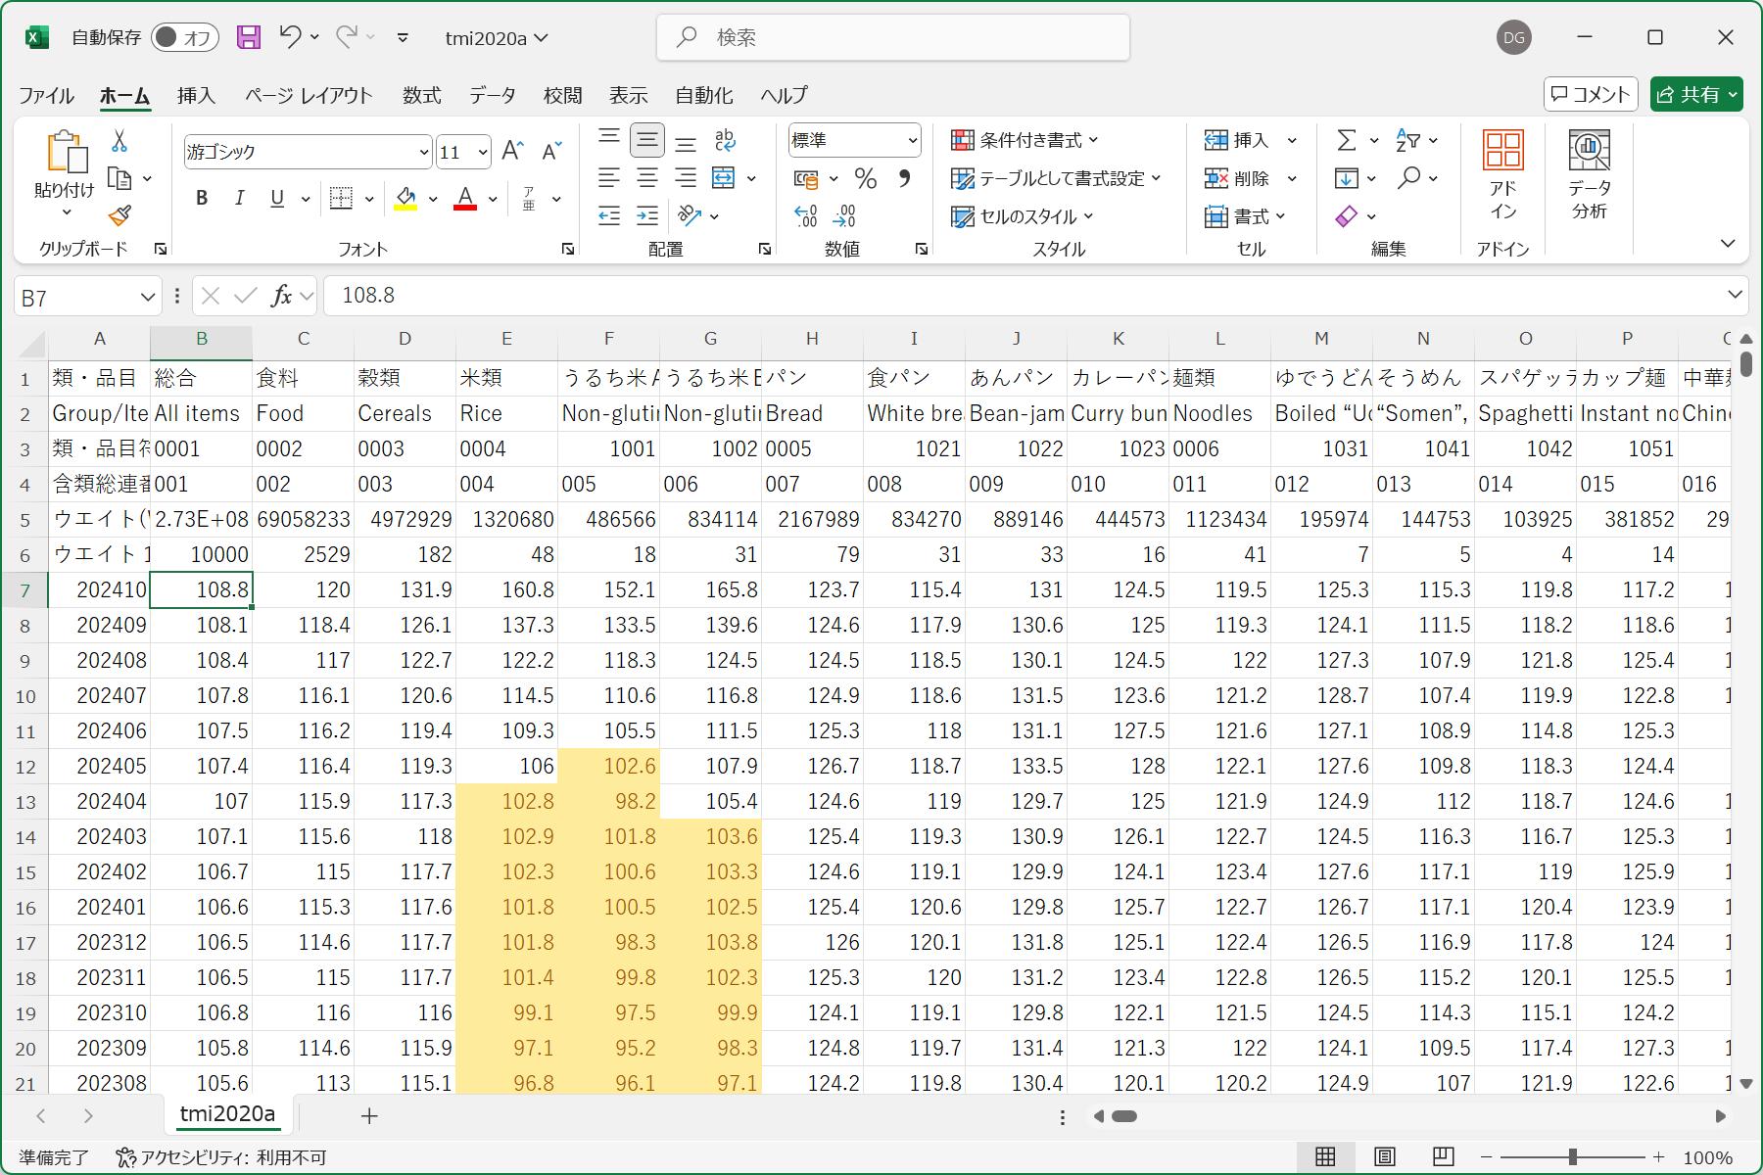The image size is (1763, 1175).
Task: Click the Cut scissors icon
Action: point(119,141)
